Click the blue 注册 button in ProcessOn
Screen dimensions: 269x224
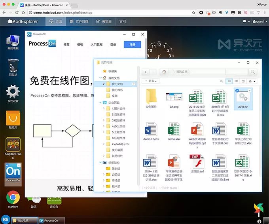[132, 45]
